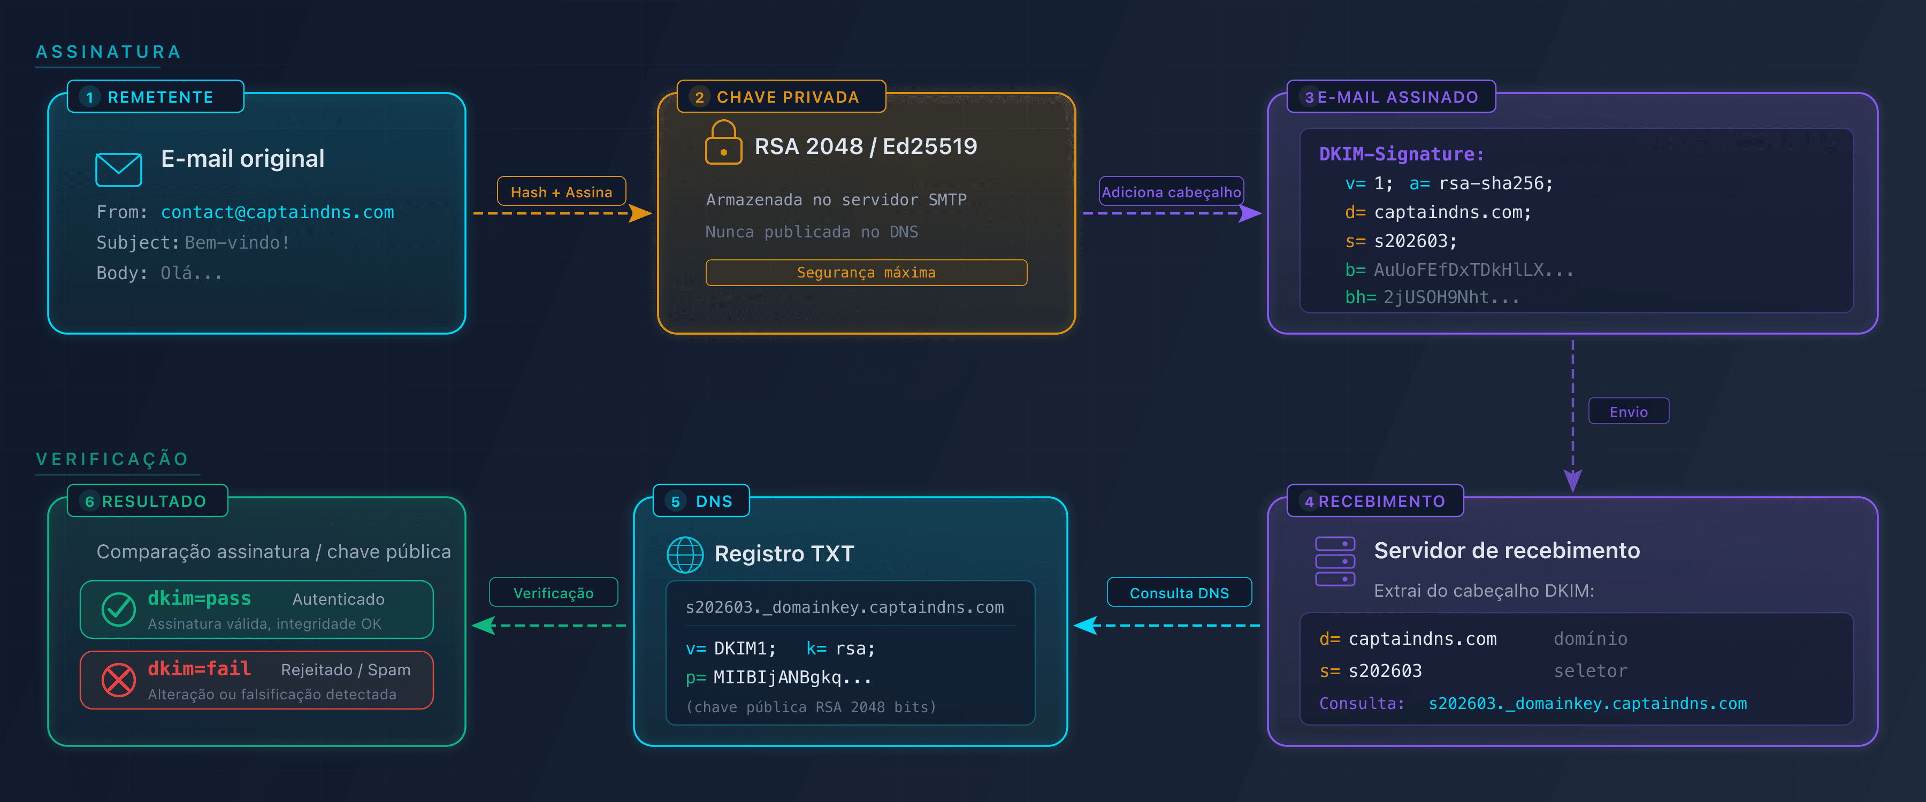Click the dkim=fail result label
This screenshot has width=1926, height=802.
click(199, 669)
